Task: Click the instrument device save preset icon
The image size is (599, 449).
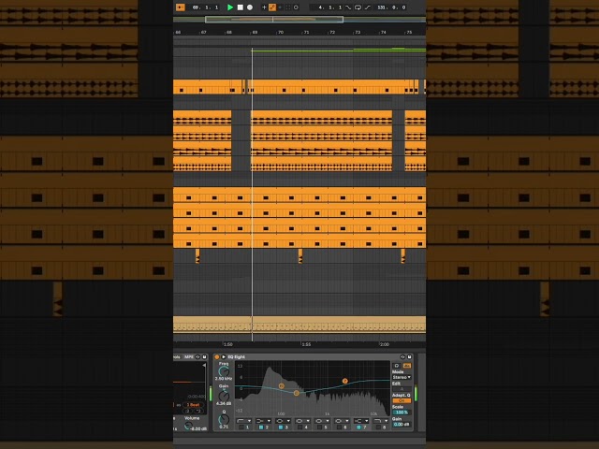Action: pos(204,357)
